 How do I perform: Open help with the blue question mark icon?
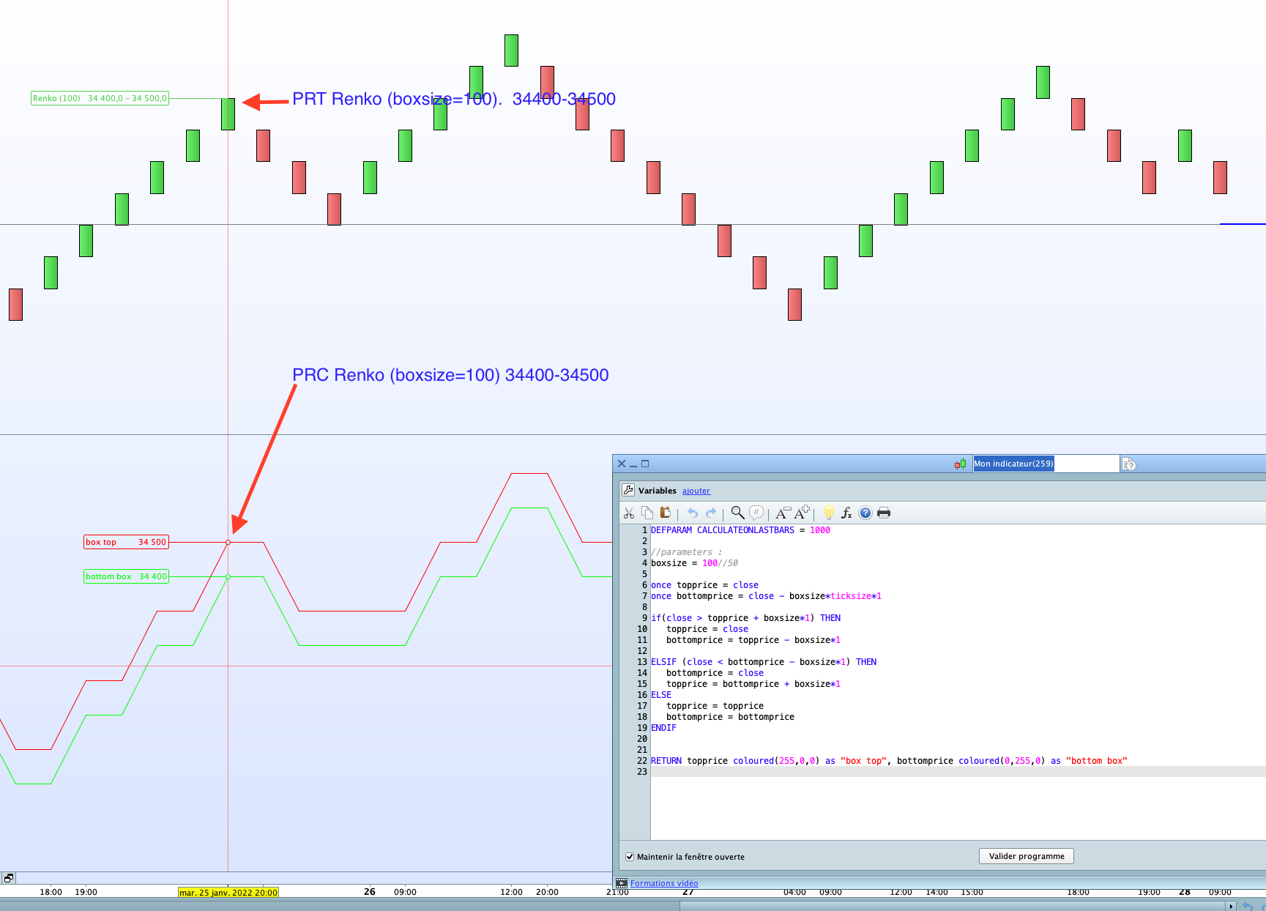click(x=865, y=513)
